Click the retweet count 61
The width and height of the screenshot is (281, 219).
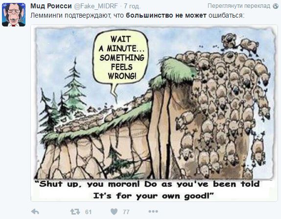tap(88, 212)
